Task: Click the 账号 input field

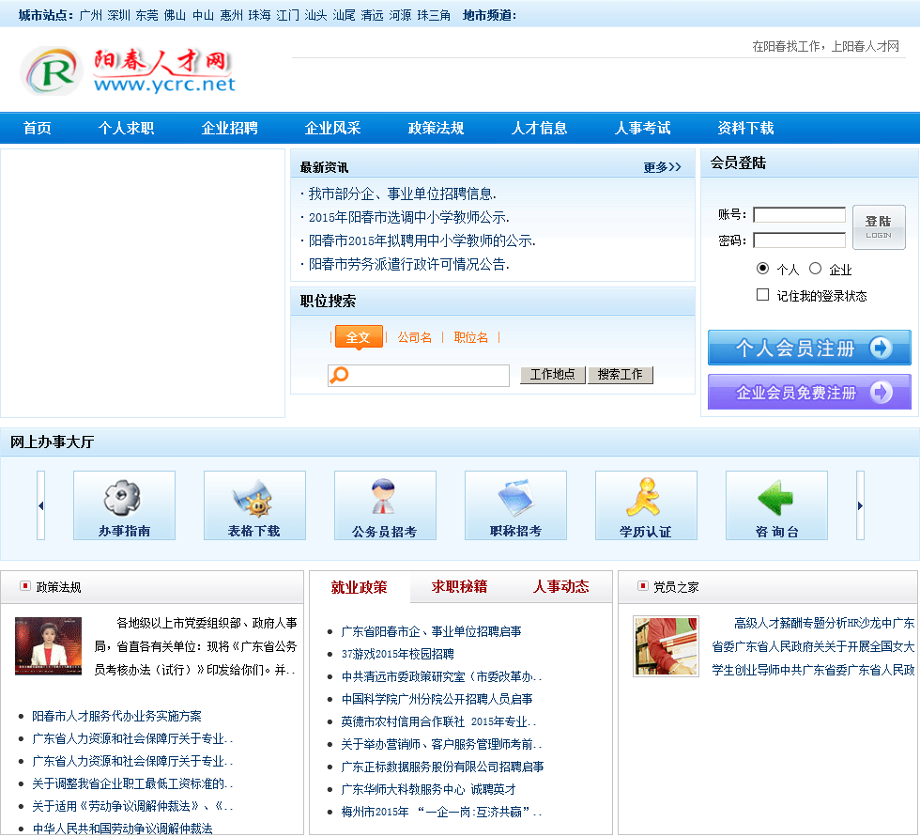Action: pyautogui.click(x=799, y=215)
